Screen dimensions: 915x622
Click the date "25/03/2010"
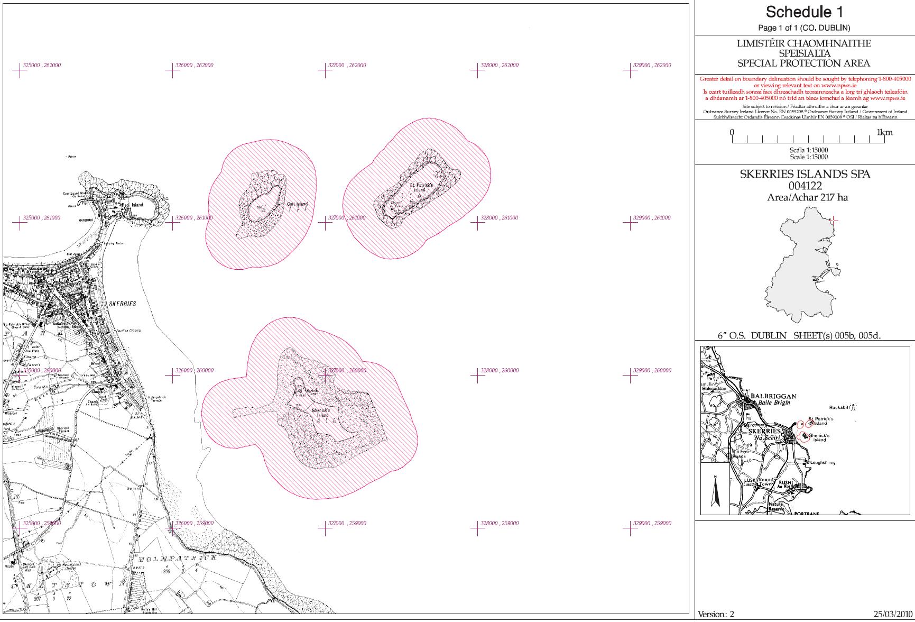(x=893, y=615)
